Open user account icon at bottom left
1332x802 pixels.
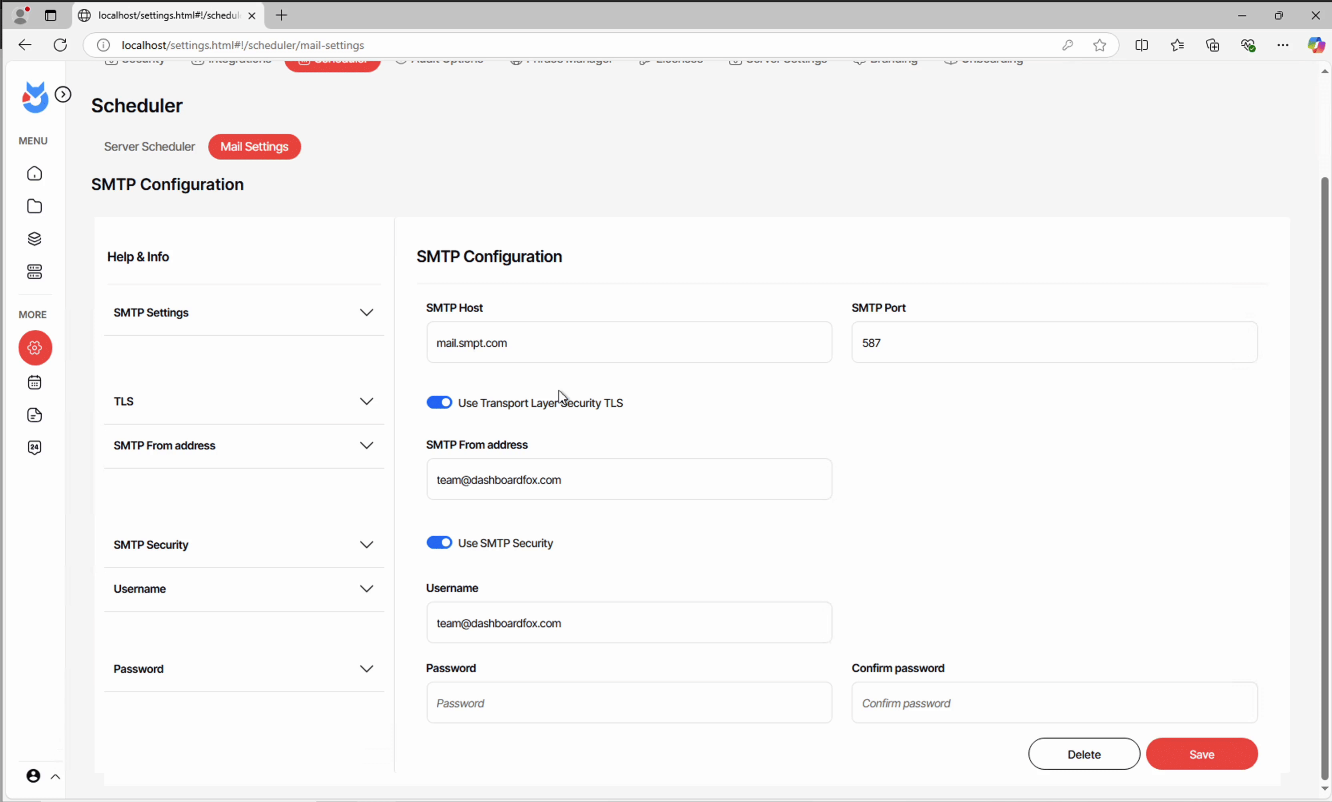[x=34, y=776]
